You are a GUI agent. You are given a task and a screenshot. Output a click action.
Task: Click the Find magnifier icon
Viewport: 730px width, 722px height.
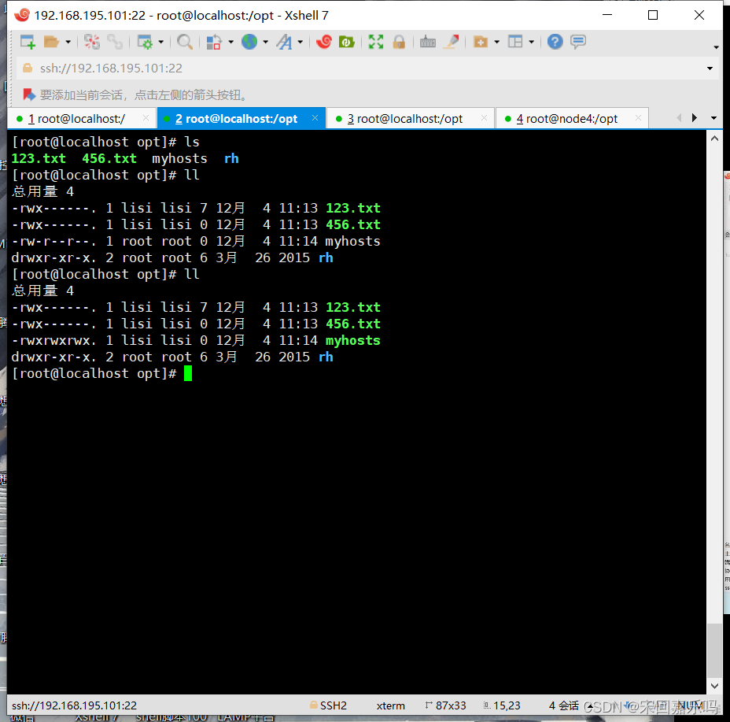pos(185,42)
